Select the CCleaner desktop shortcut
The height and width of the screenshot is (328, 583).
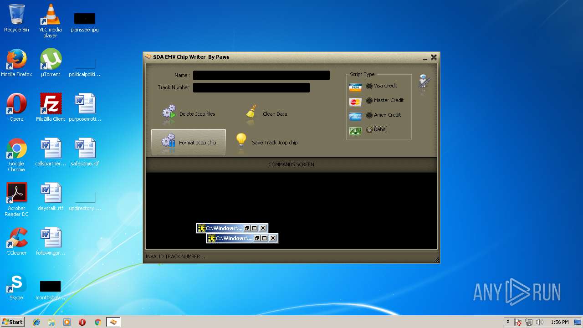[16, 241]
